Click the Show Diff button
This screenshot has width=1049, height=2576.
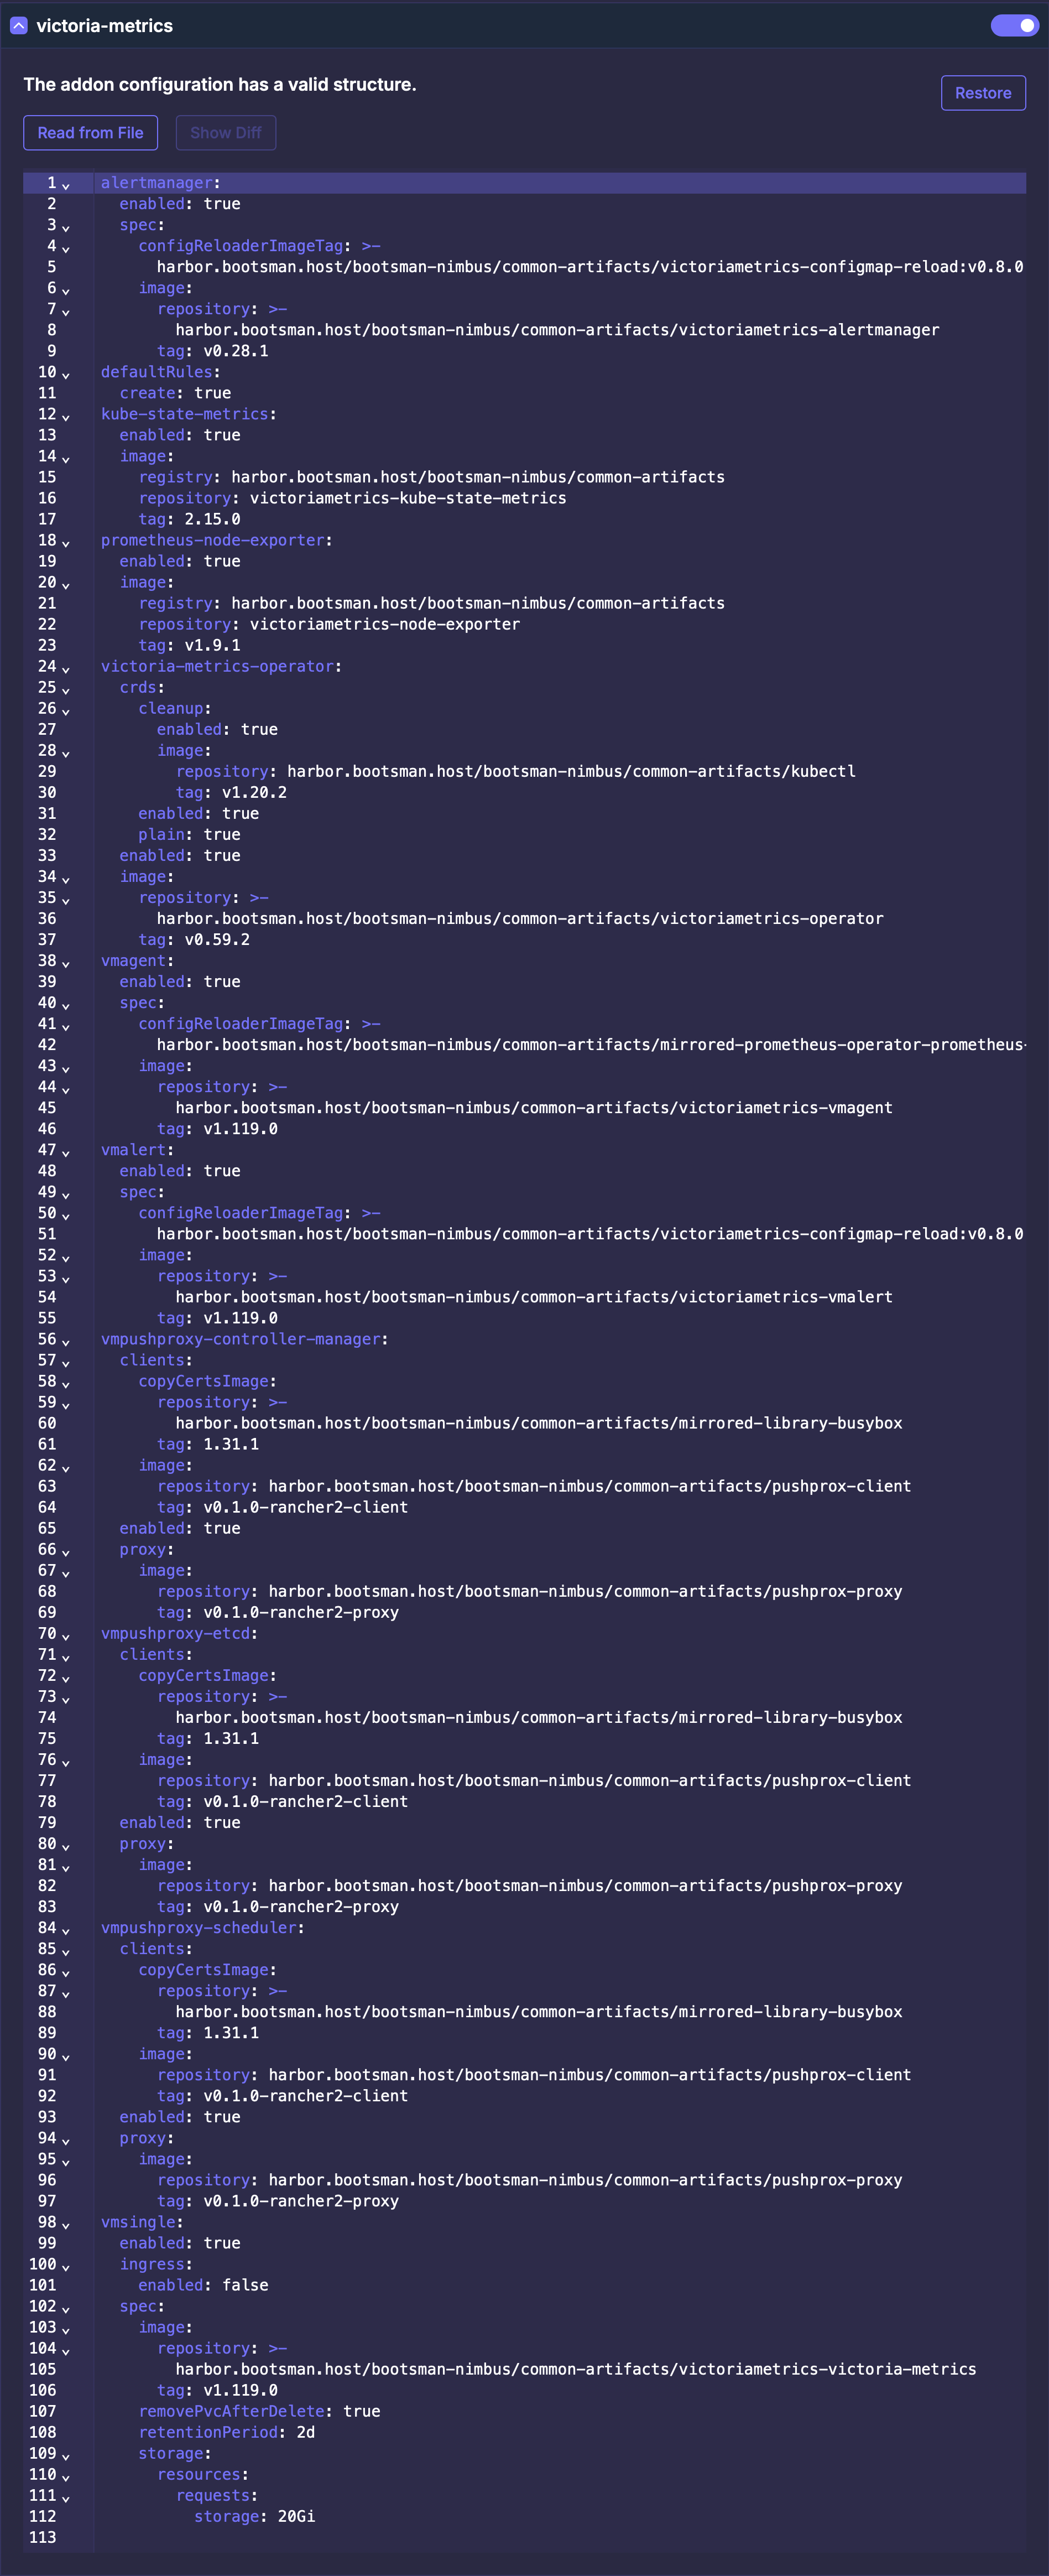225,133
